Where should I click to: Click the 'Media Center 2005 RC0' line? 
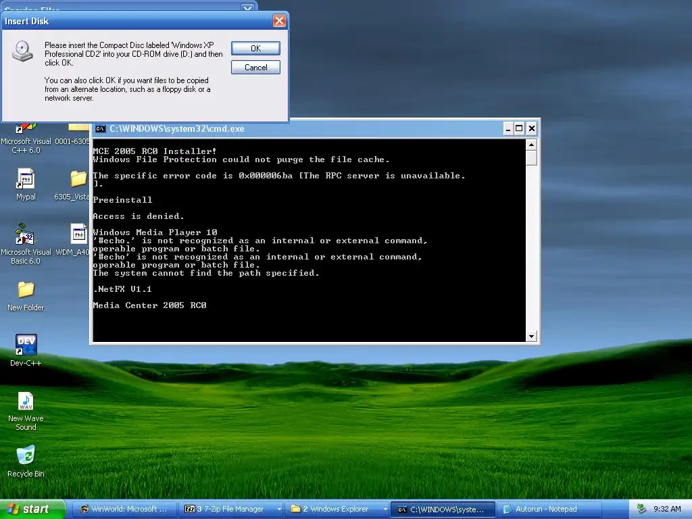click(x=149, y=305)
